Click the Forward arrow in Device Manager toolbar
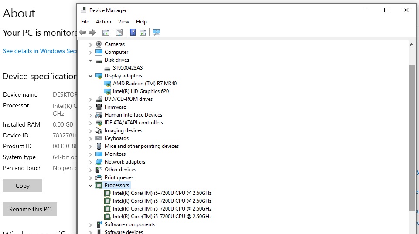The image size is (419, 234). coord(92,33)
